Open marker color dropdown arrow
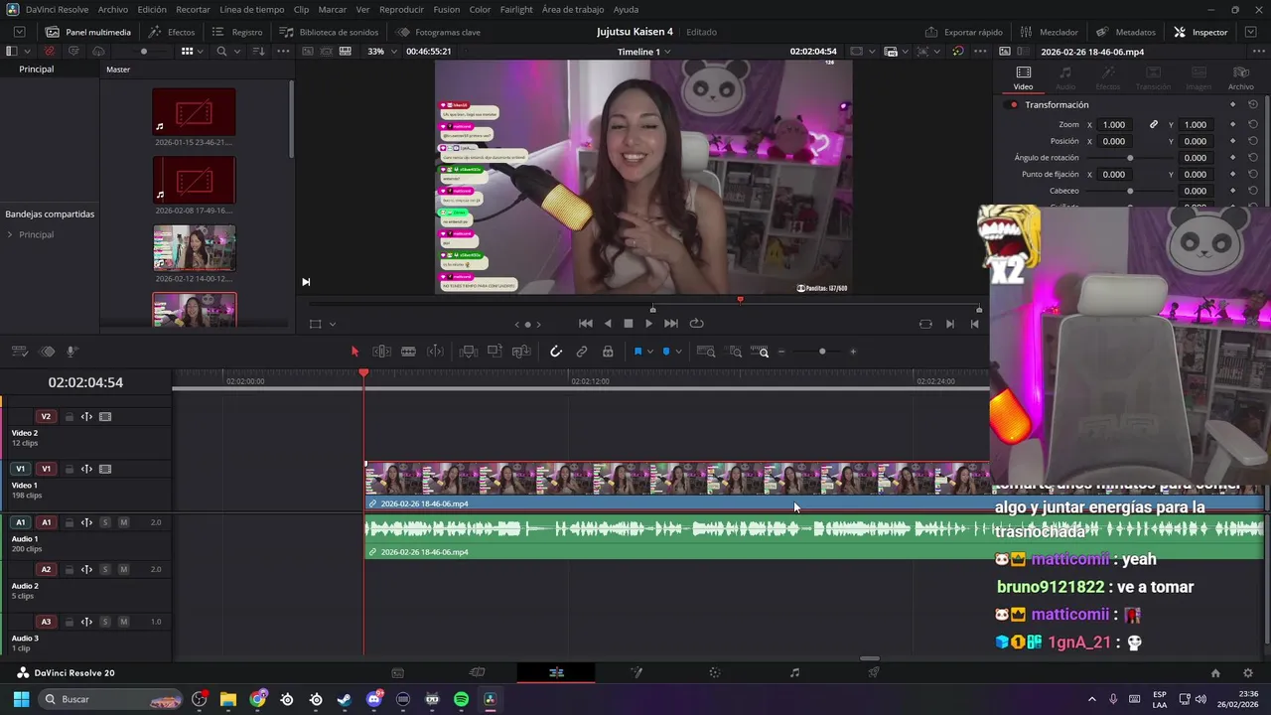Viewport: 1271px width, 715px height. coord(678,352)
